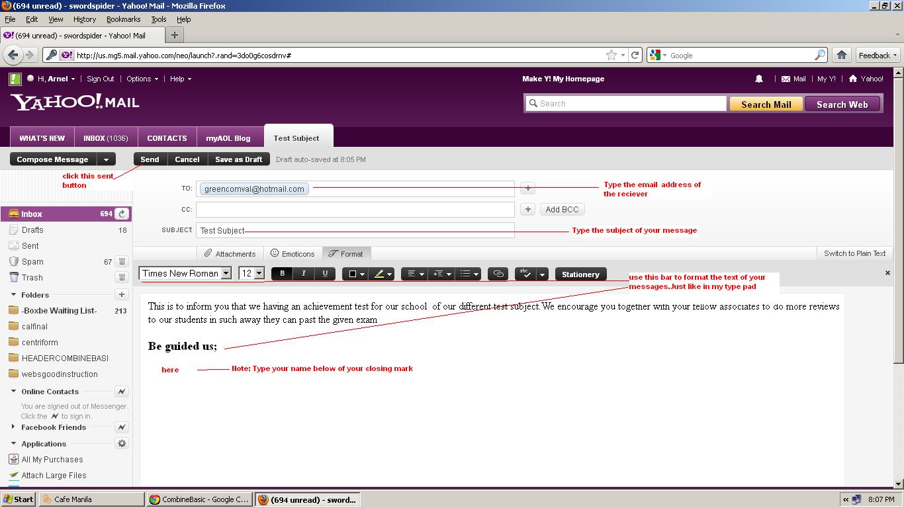Open the -Boxbe Waiting List- folder
This screenshot has width=904, height=508.
point(59,310)
